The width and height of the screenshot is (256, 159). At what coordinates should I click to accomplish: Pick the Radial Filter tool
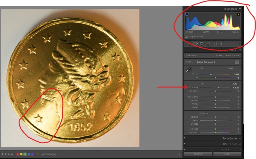[x=214, y=44]
